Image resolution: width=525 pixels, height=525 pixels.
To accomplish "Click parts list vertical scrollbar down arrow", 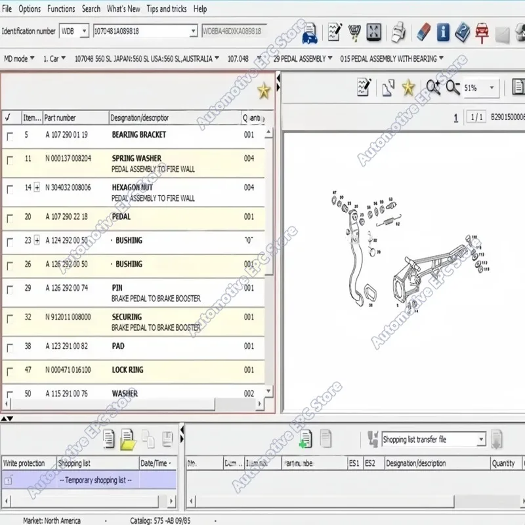I will 268,390.
